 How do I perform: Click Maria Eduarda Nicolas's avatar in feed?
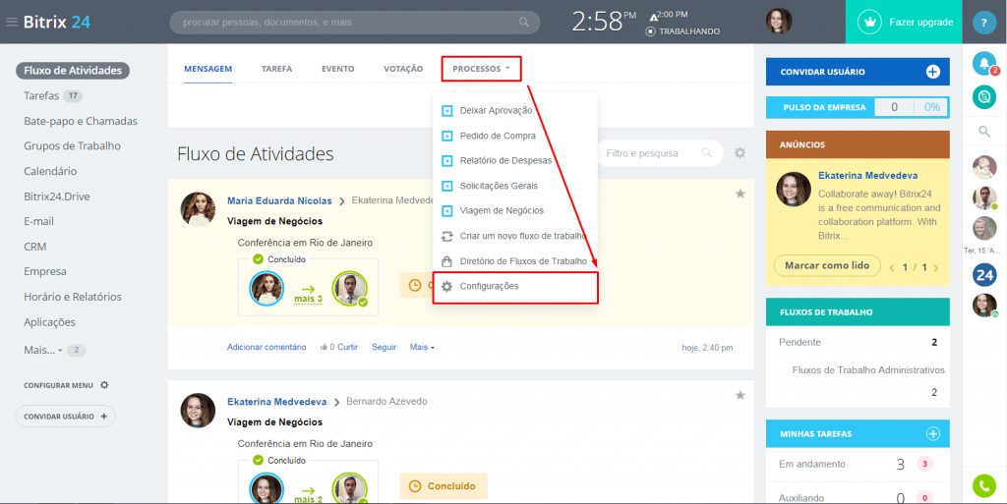pyautogui.click(x=198, y=209)
